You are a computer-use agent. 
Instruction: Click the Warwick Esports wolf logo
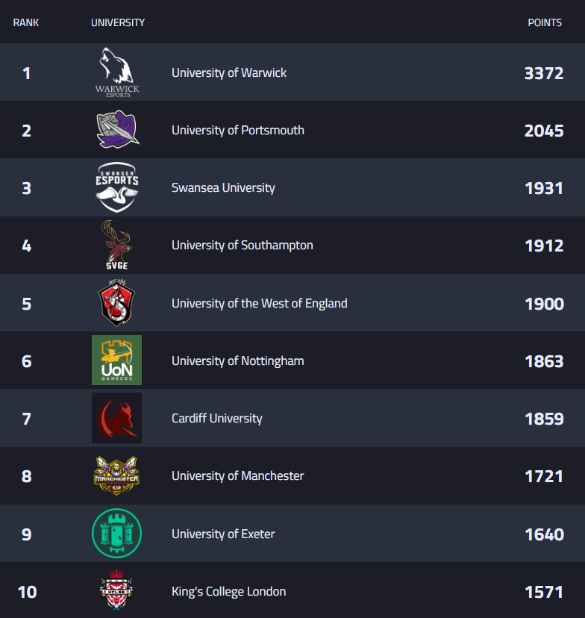pos(117,72)
